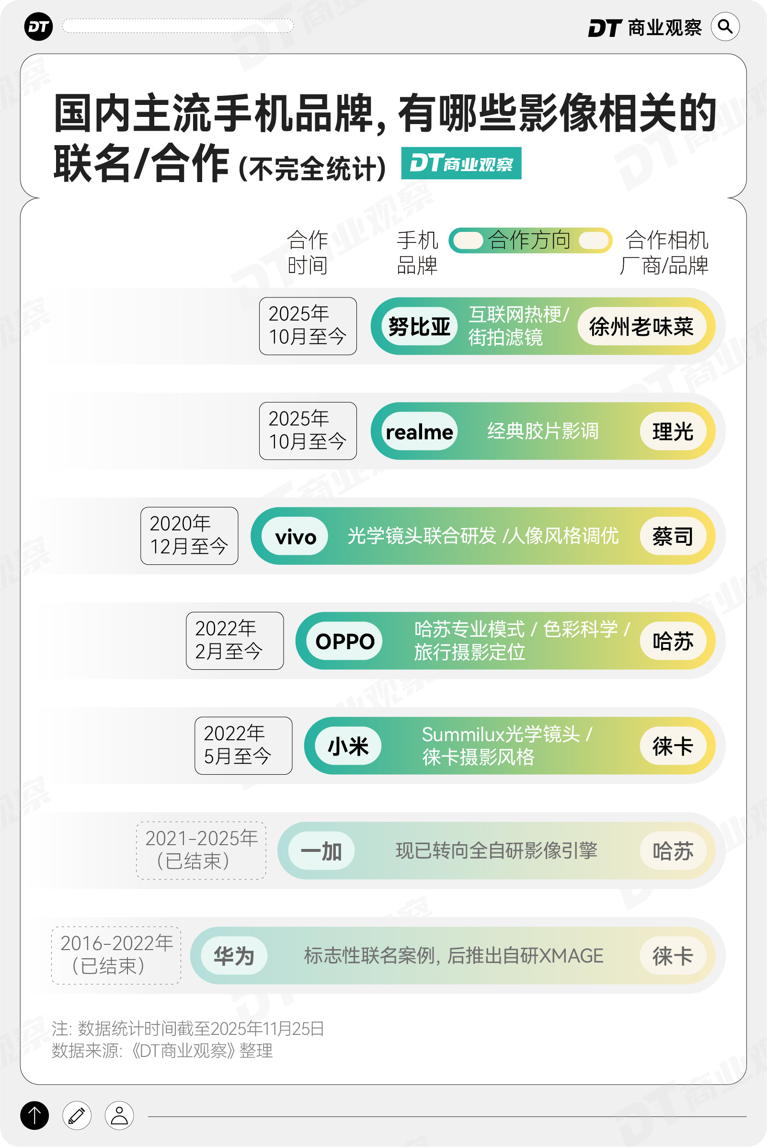Click the 2020年12月至今 date box
This screenshot has height=1147, width=767.
(189, 536)
